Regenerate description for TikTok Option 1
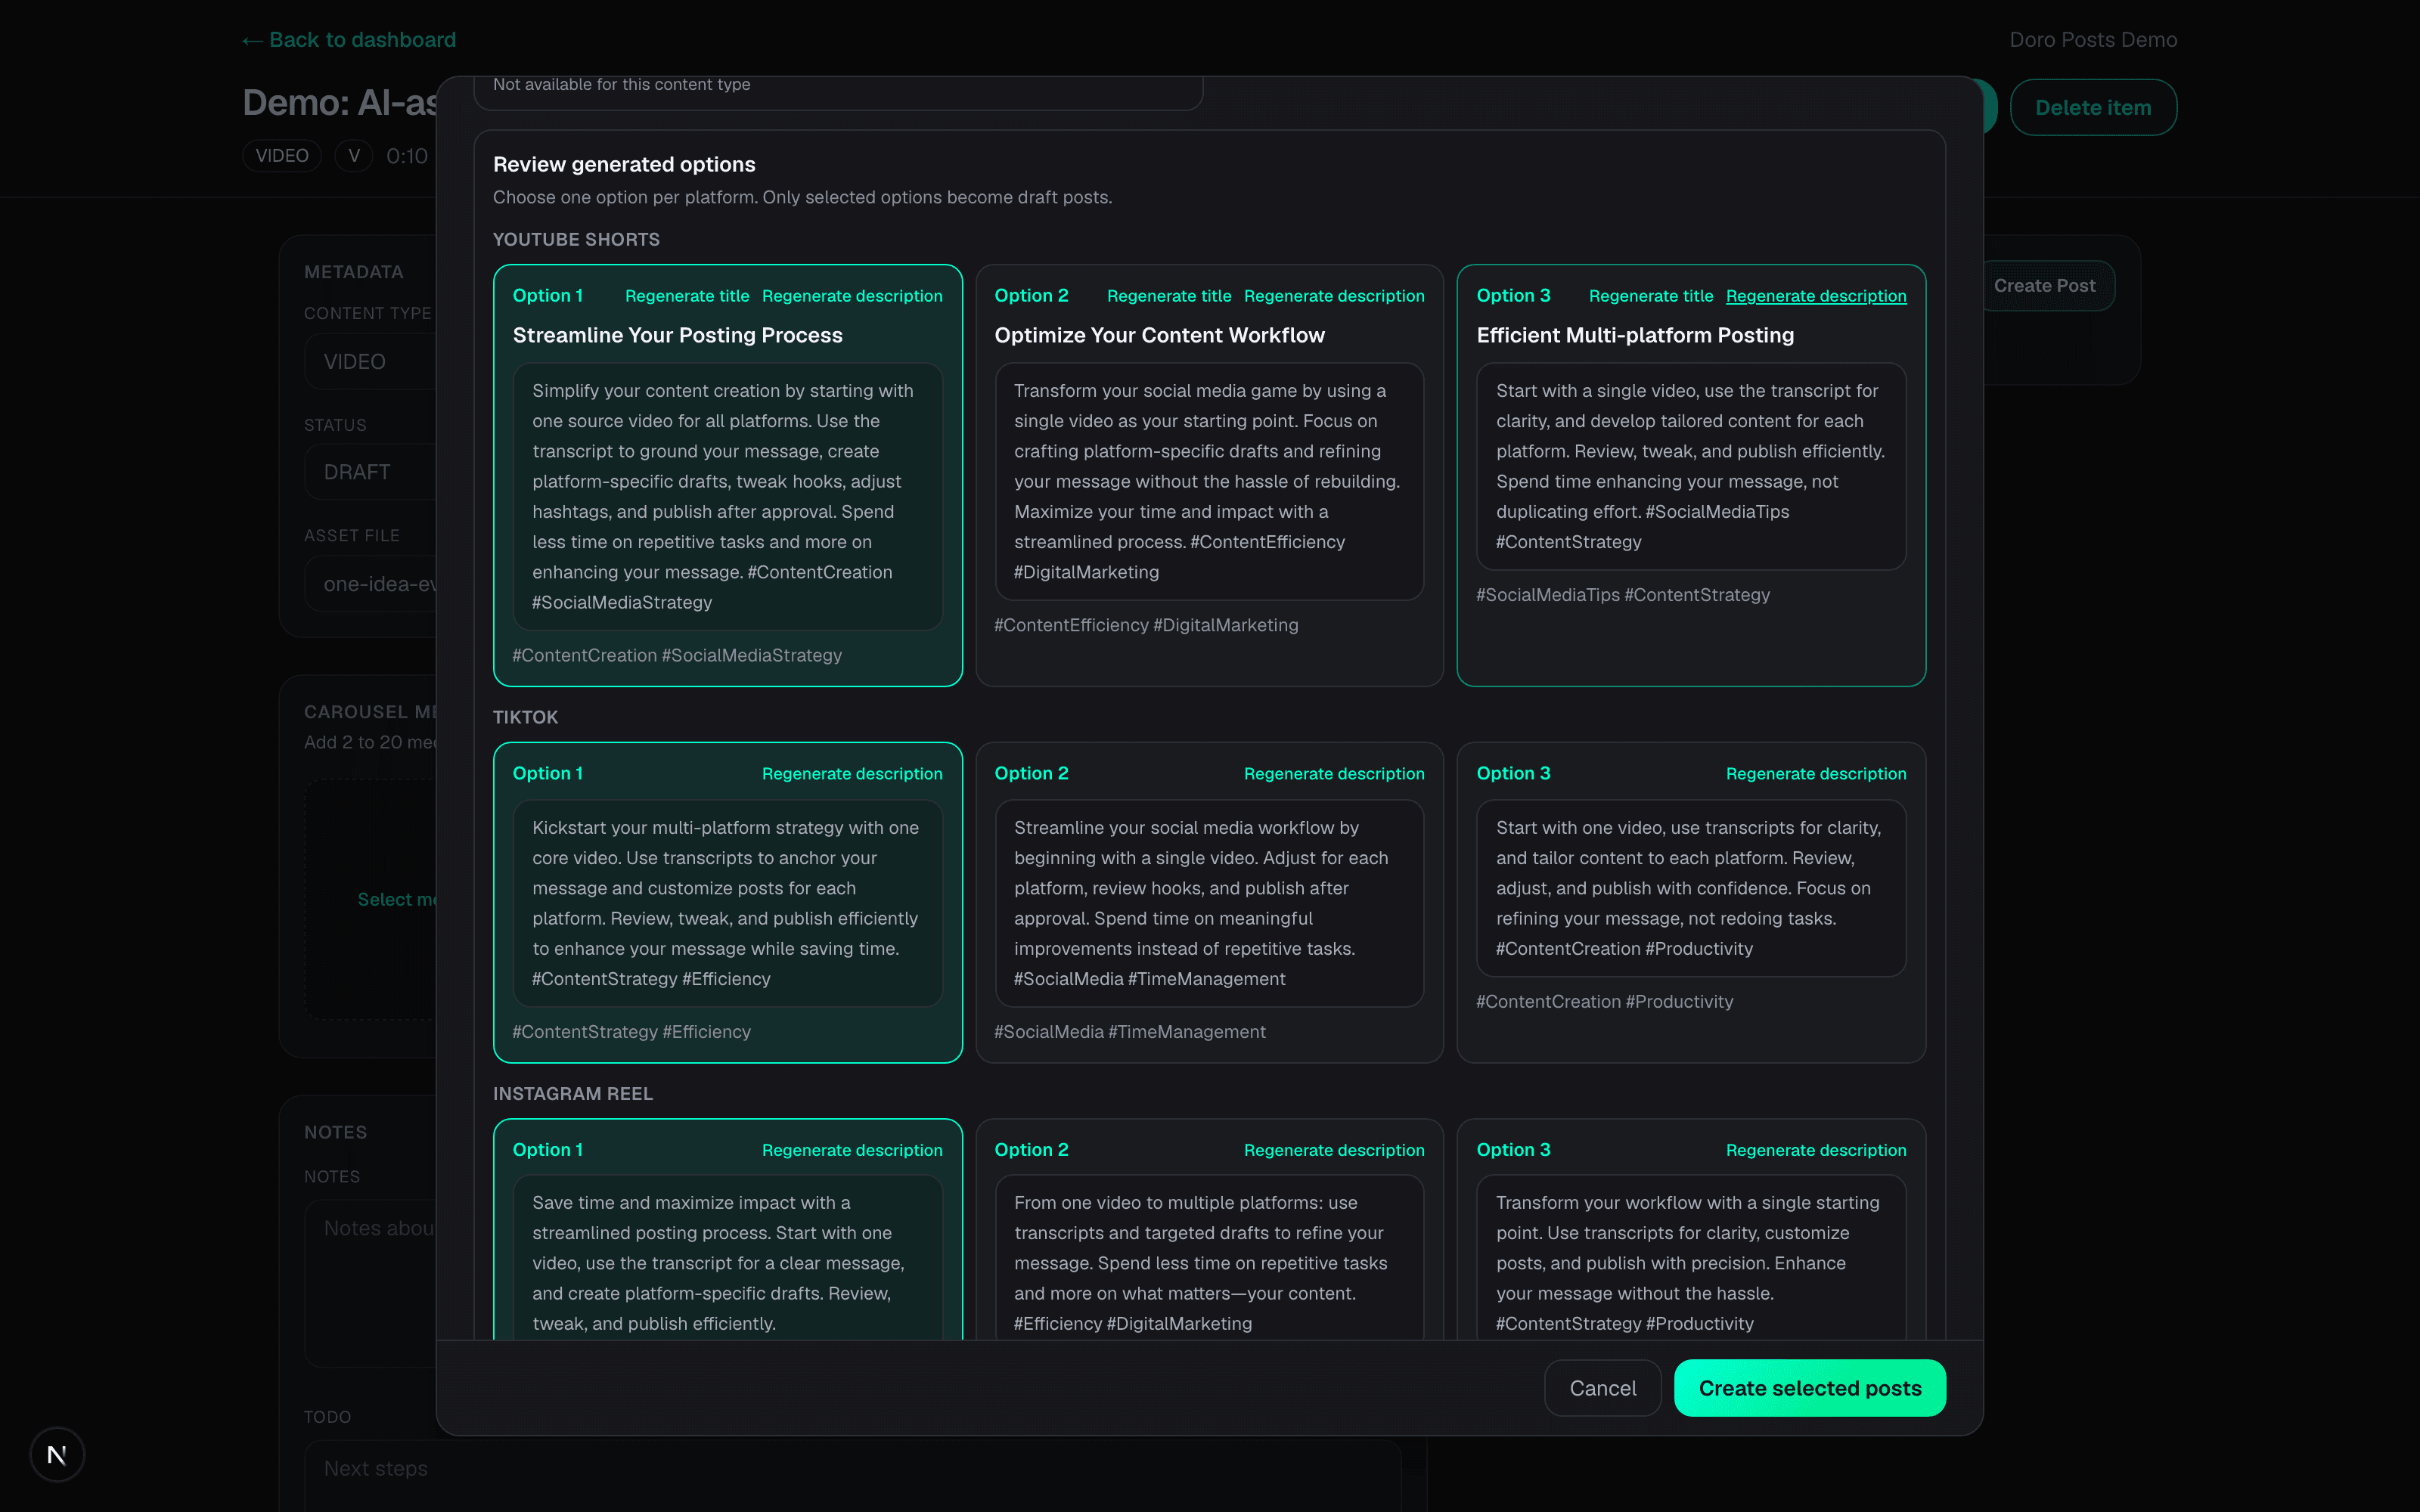Viewport: 2420px width, 1512px height. click(852, 774)
